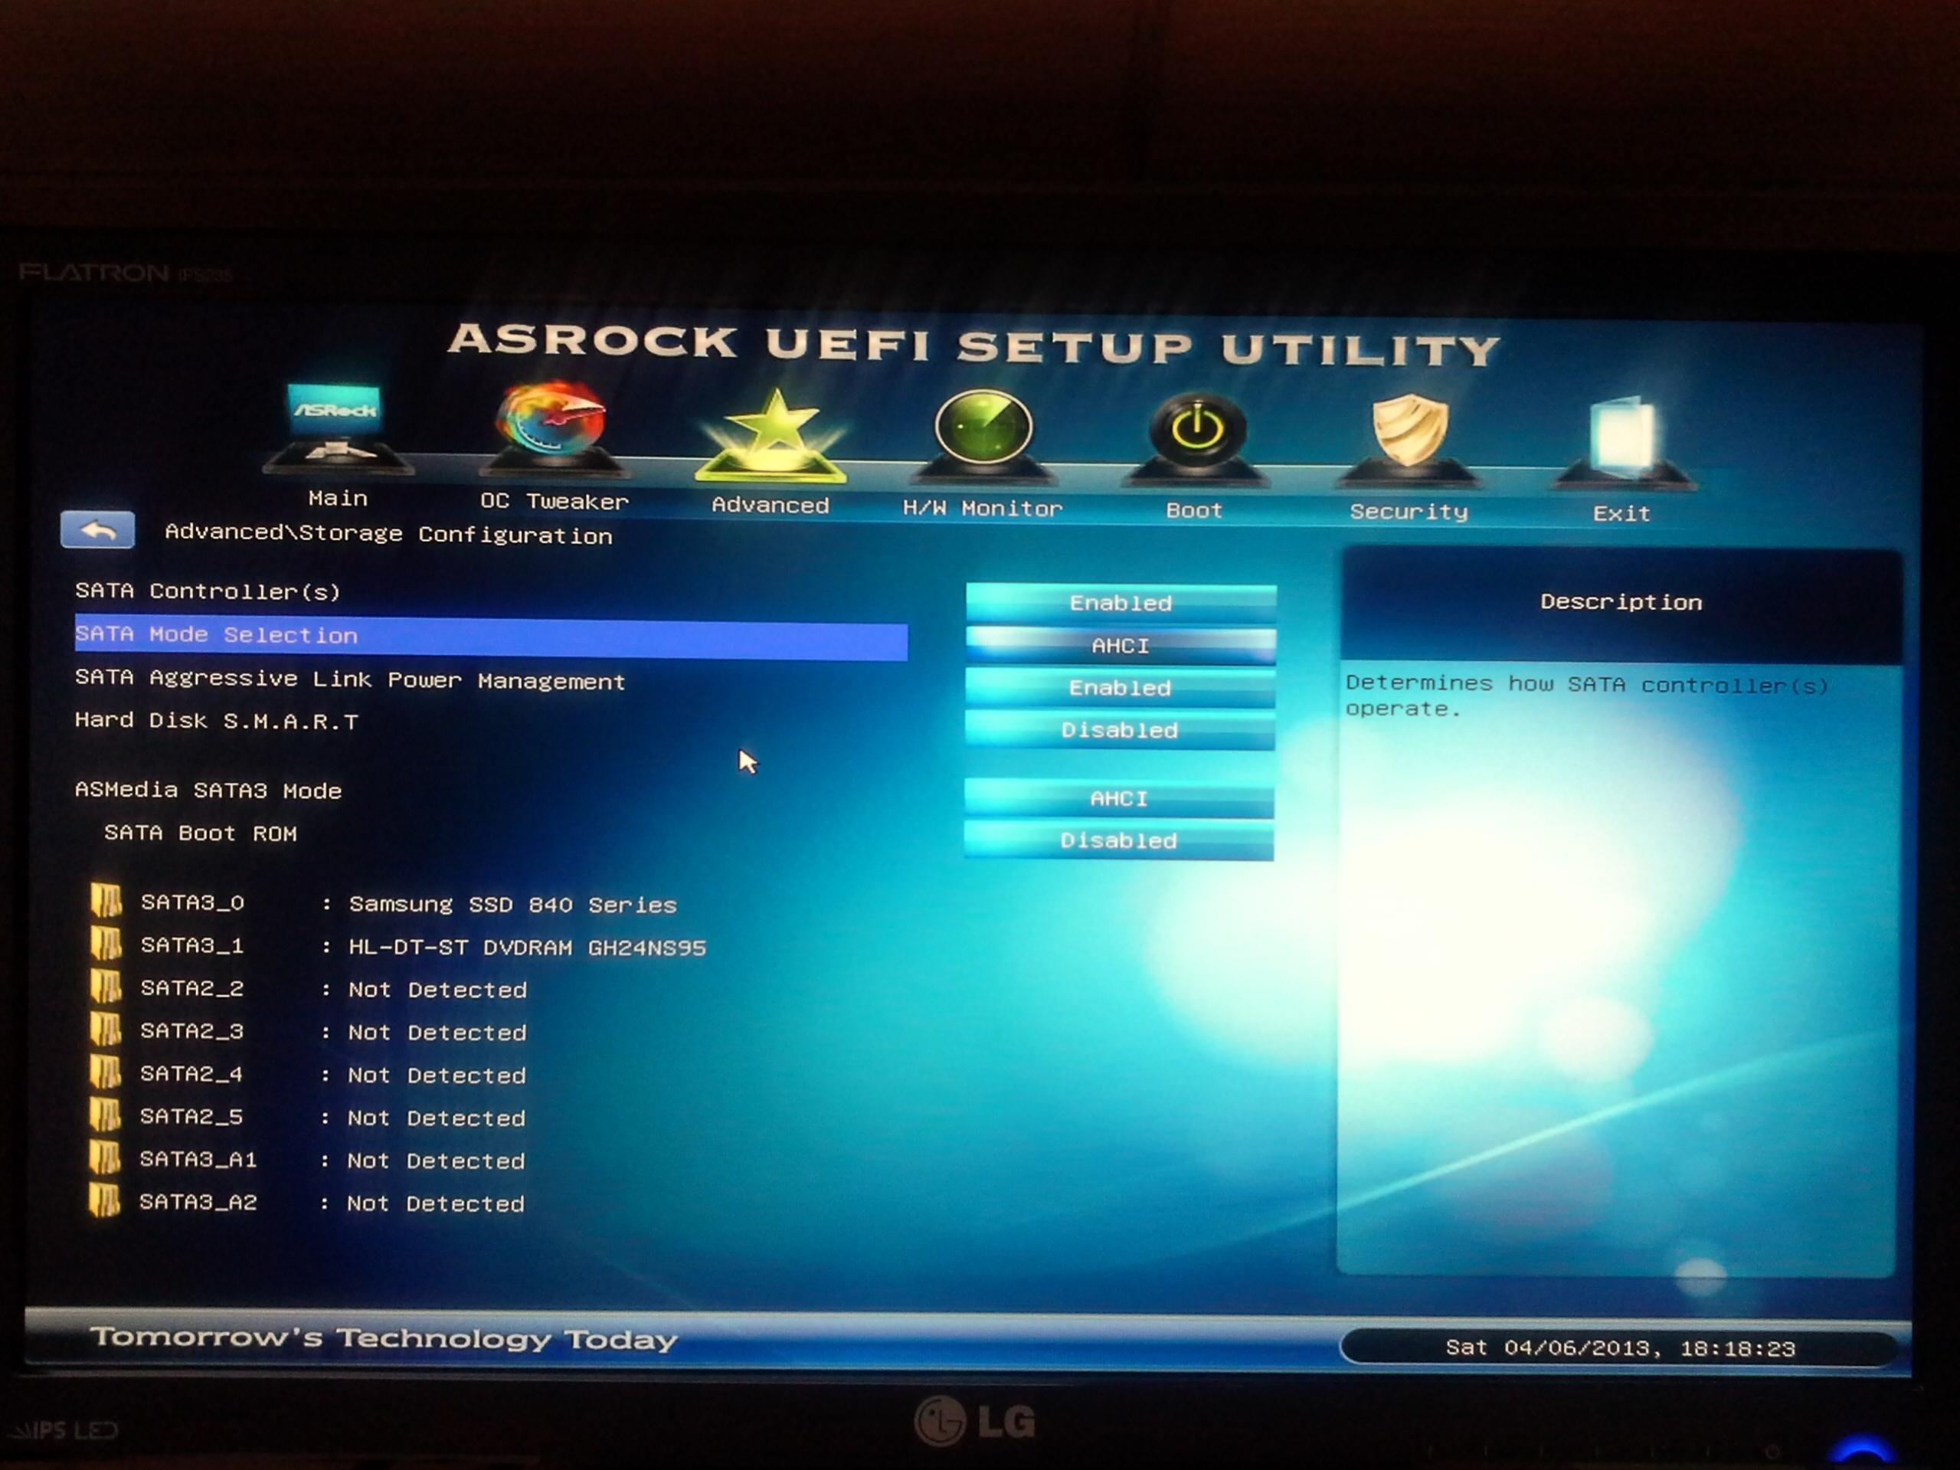Image resolution: width=1960 pixels, height=1470 pixels.
Task: Switch to the Boot tab label
Action: tap(1194, 510)
